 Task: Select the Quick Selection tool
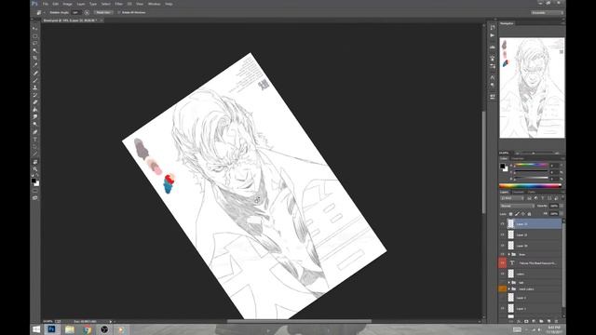point(35,50)
